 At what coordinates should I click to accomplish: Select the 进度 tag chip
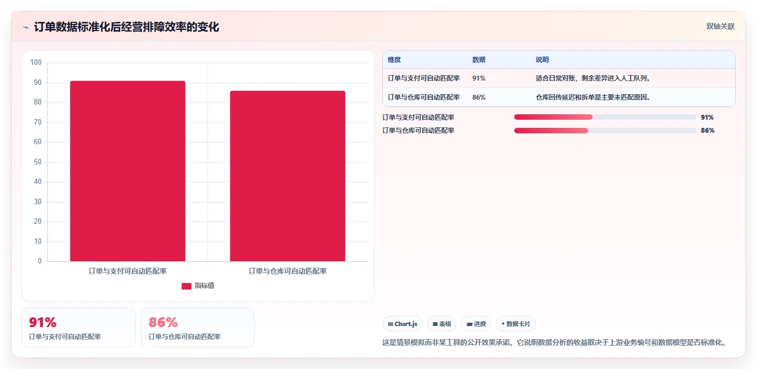[x=476, y=324]
